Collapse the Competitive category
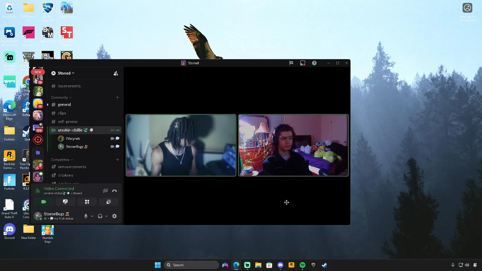 tap(62, 160)
